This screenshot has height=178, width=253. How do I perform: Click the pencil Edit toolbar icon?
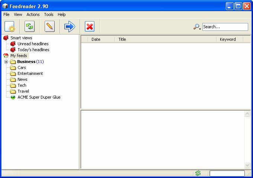pos(49,27)
